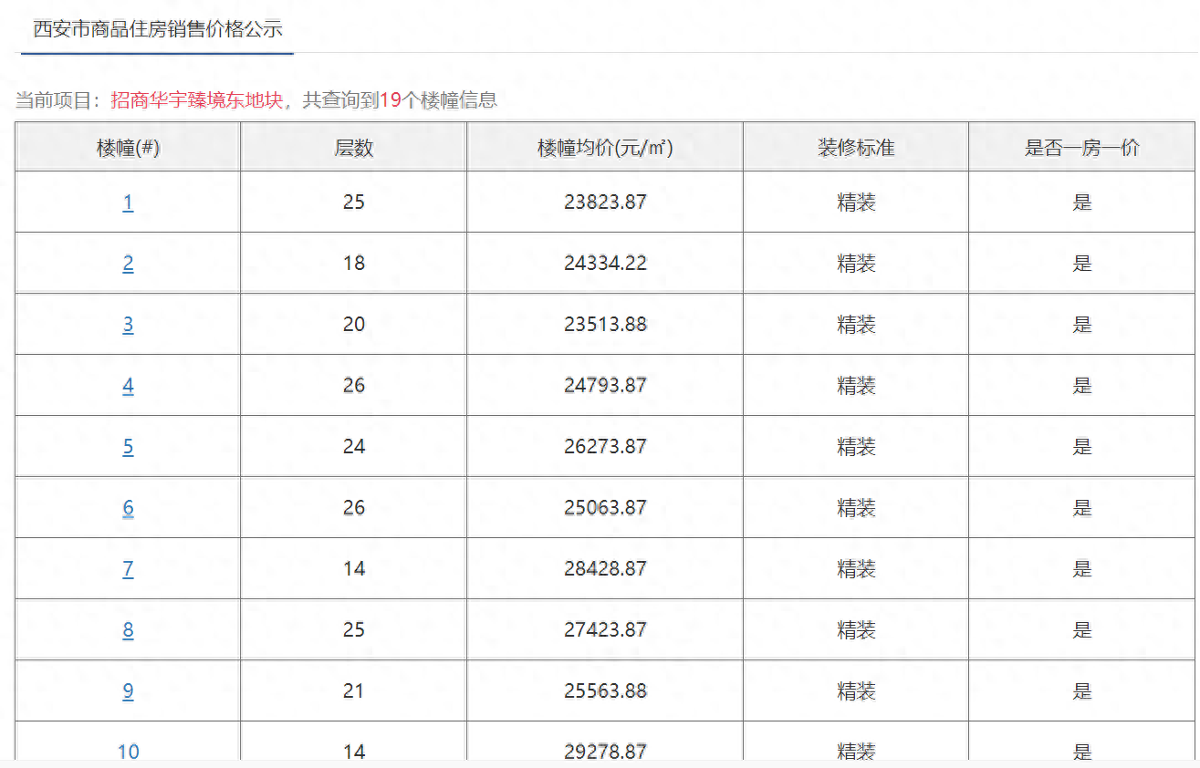Select floor count 26 in row 4

pyautogui.click(x=354, y=386)
